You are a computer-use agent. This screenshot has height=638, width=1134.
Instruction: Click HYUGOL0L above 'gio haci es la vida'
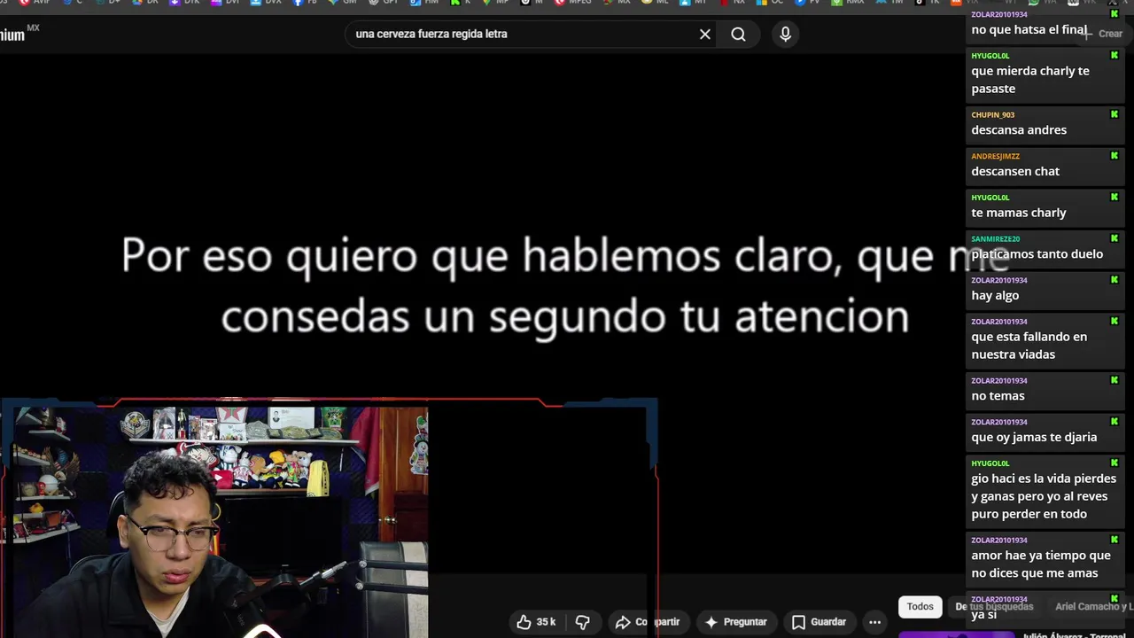(990, 463)
